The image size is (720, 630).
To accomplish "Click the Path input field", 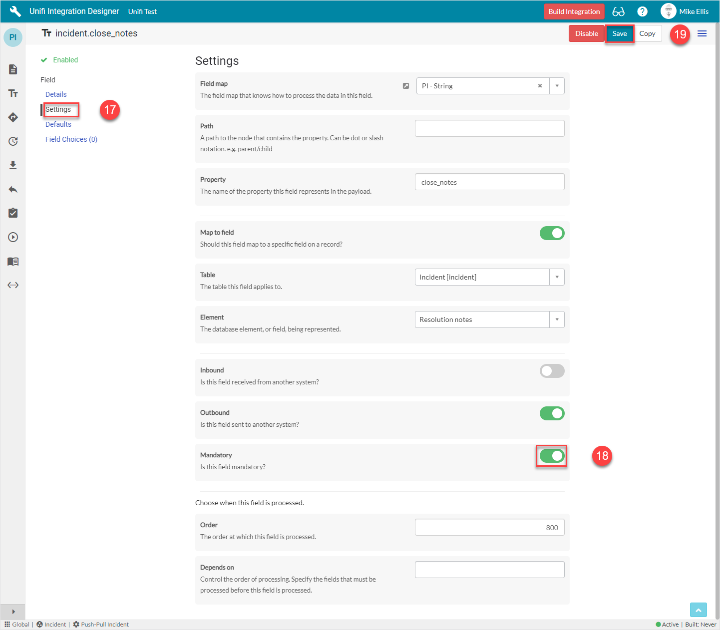I will pyautogui.click(x=489, y=128).
